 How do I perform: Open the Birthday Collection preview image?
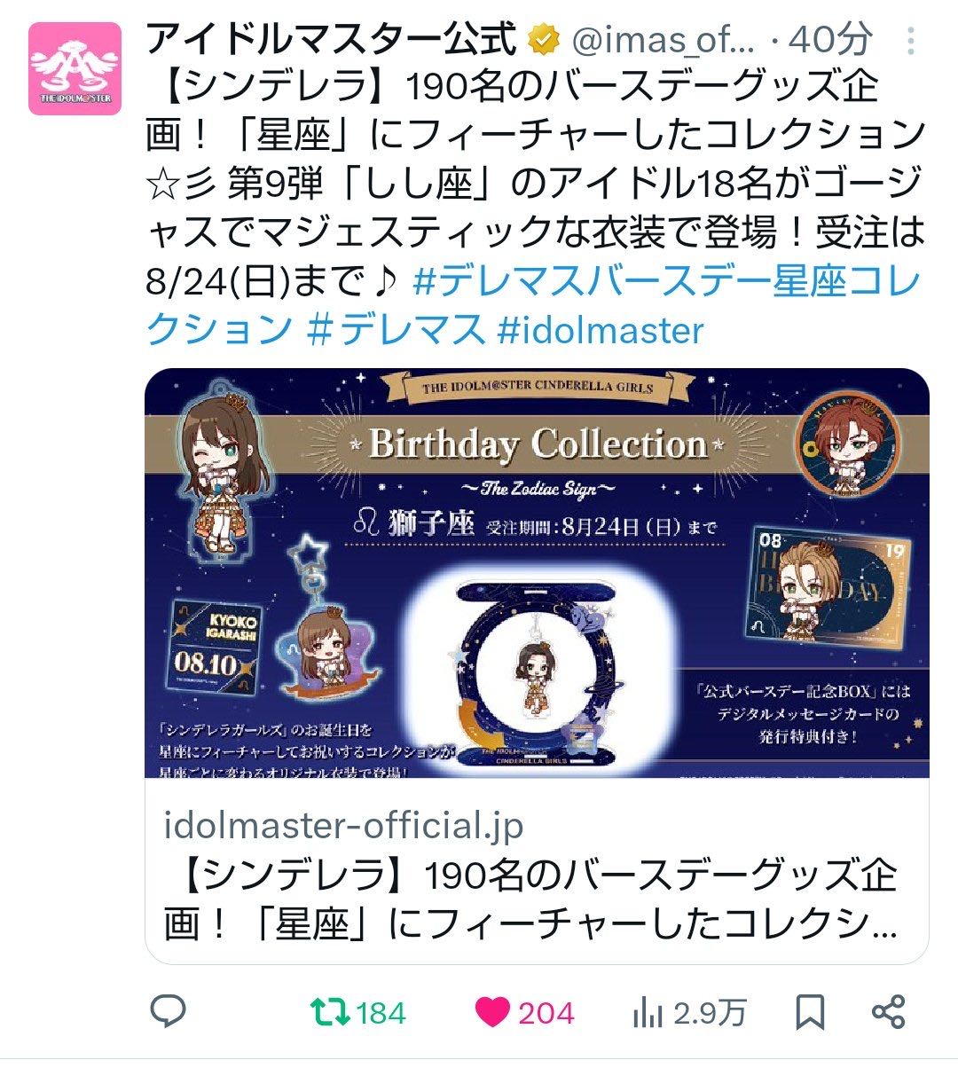(x=537, y=573)
